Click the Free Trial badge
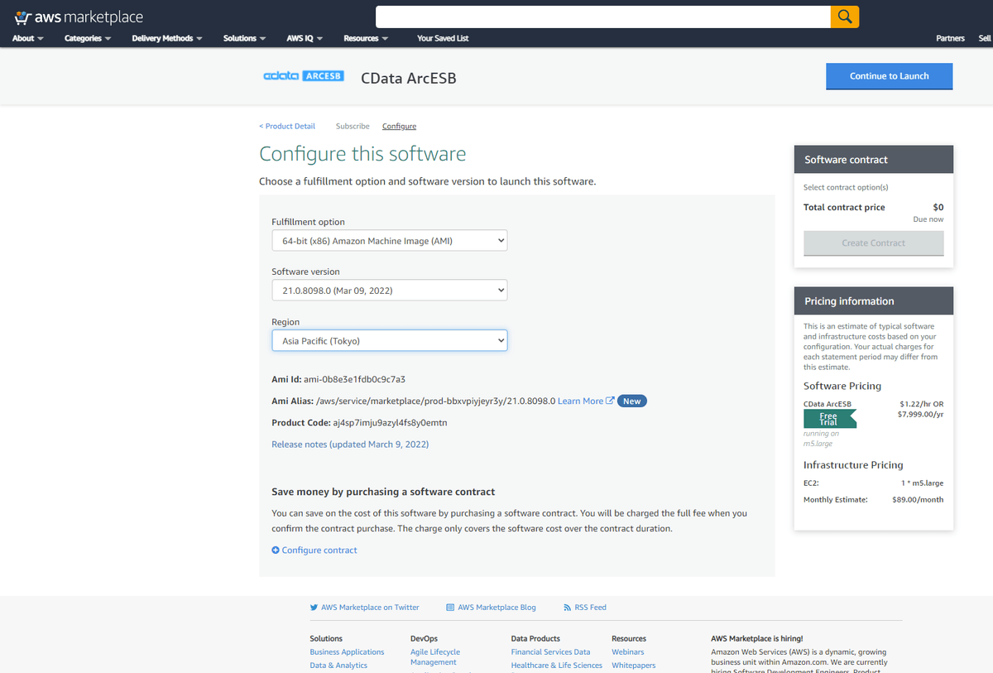The image size is (993, 673). coord(829,419)
